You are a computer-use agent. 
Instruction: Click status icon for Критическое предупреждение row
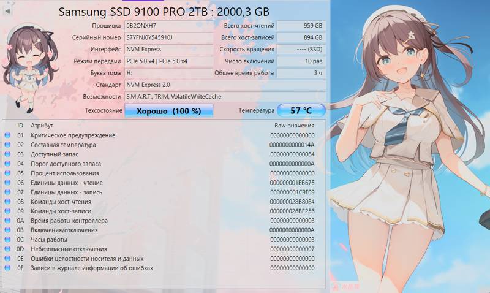tap(7, 135)
